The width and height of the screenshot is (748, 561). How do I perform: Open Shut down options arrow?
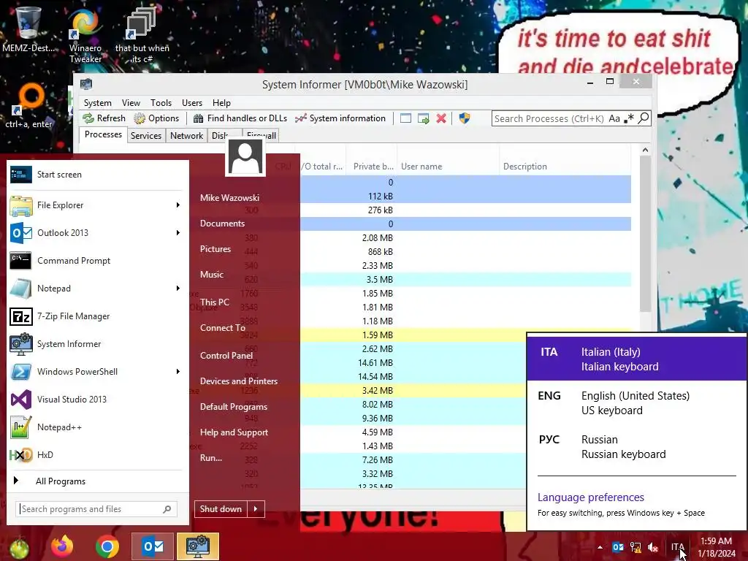(x=256, y=509)
